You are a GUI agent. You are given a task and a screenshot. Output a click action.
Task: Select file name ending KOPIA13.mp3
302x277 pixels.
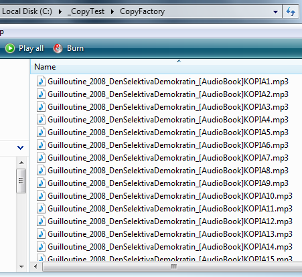tap(170, 234)
